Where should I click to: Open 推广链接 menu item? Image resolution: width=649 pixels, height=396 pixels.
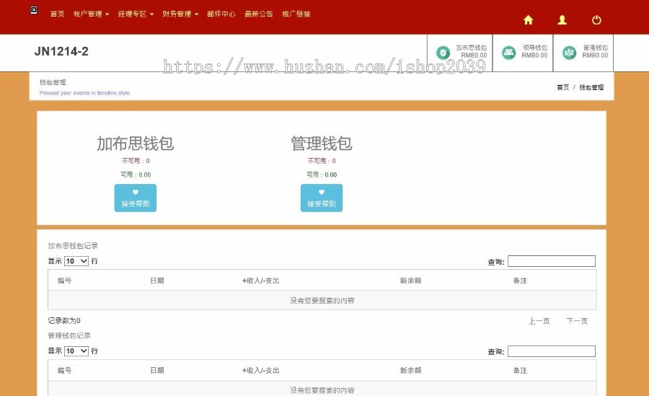pyautogui.click(x=296, y=14)
